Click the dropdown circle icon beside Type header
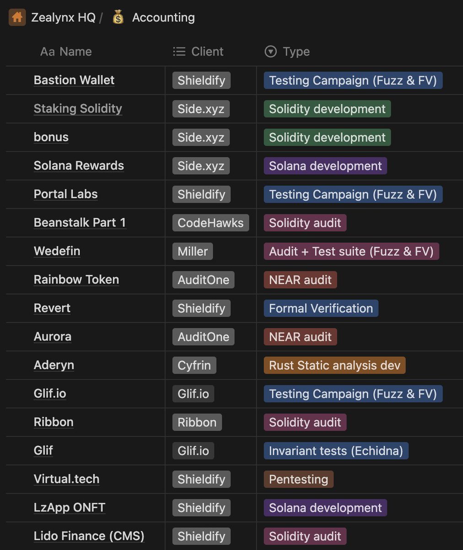The height and width of the screenshot is (550, 463). 271,51
